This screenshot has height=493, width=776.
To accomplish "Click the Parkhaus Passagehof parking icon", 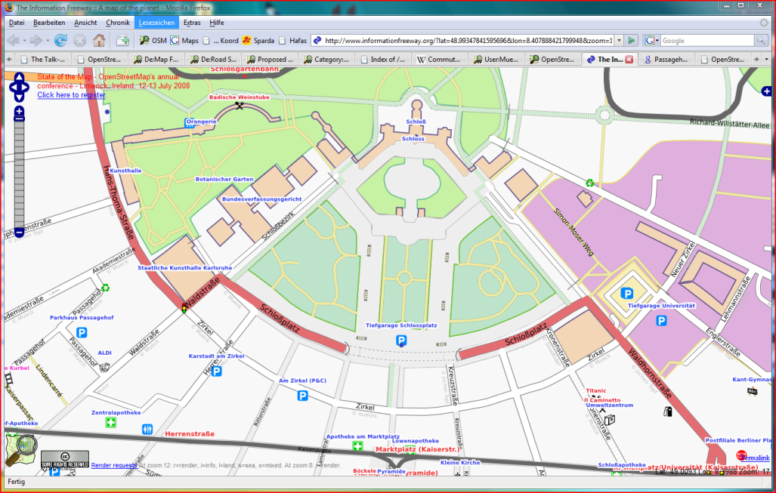I will (82, 332).
